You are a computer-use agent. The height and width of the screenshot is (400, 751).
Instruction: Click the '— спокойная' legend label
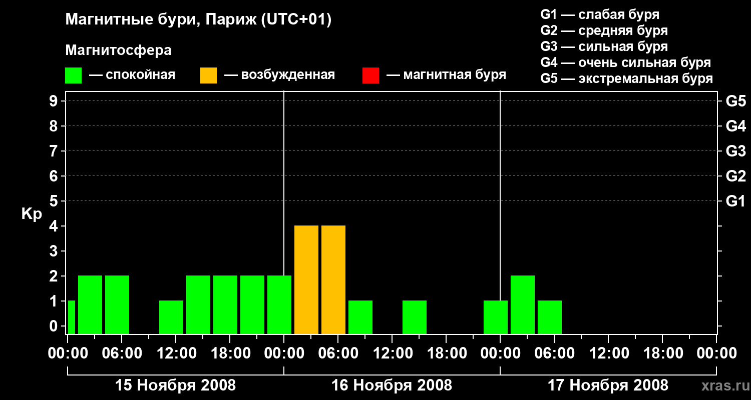coord(132,75)
